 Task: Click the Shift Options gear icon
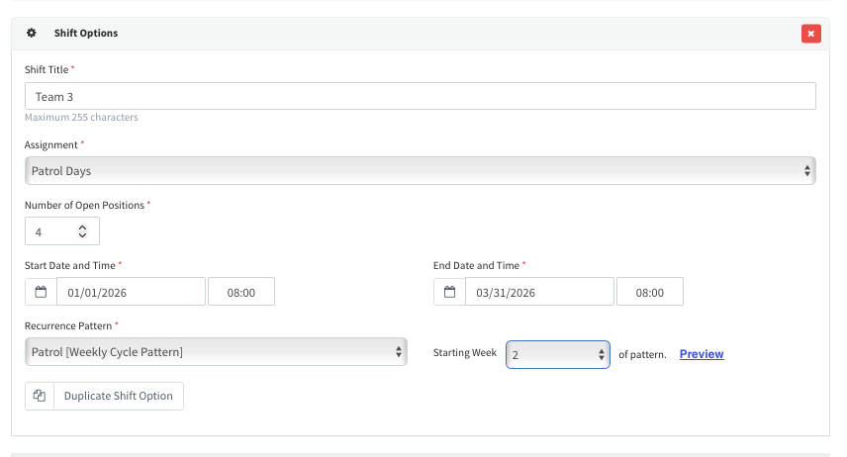click(x=32, y=33)
